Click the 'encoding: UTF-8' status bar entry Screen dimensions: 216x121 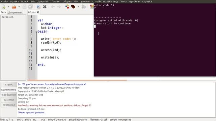pos(78,120)
